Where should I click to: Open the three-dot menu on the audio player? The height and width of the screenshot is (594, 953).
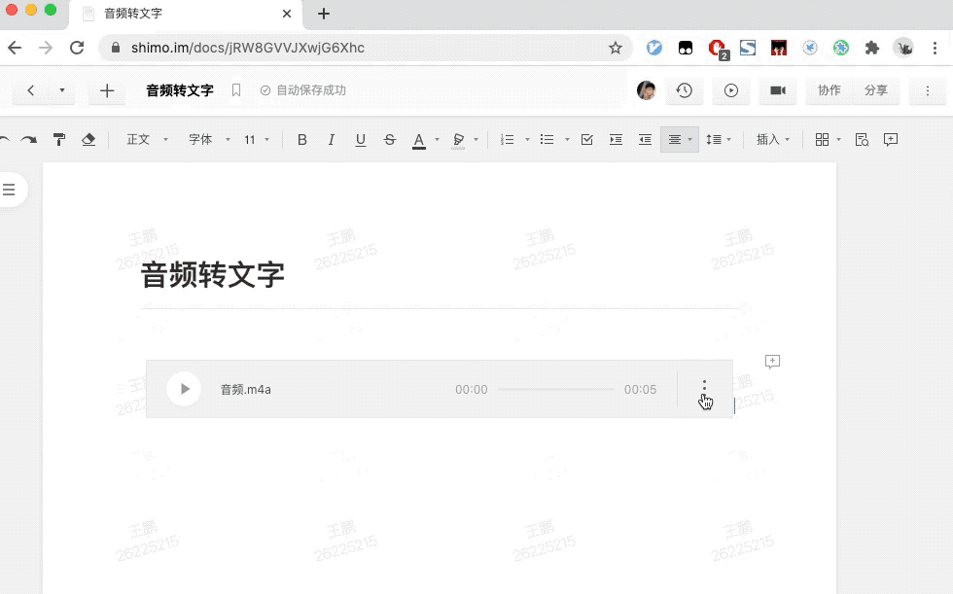[x=704, y=386]
